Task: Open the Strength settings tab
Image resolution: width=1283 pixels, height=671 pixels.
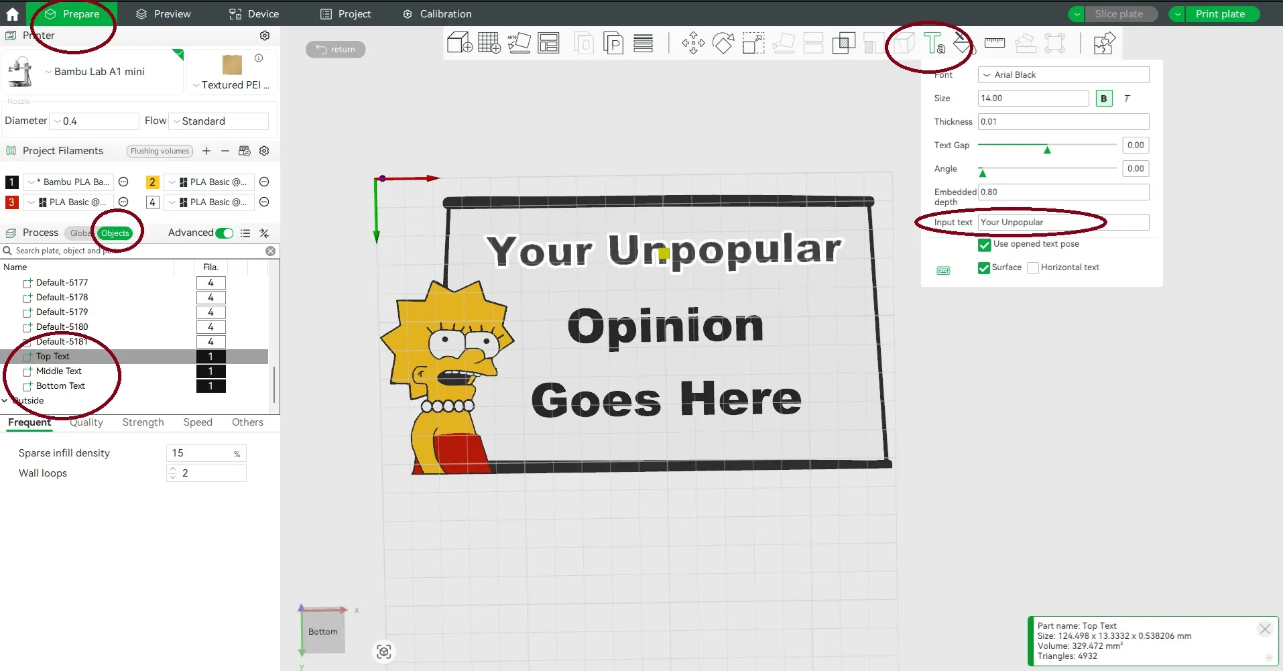Action: click(143, 422)
